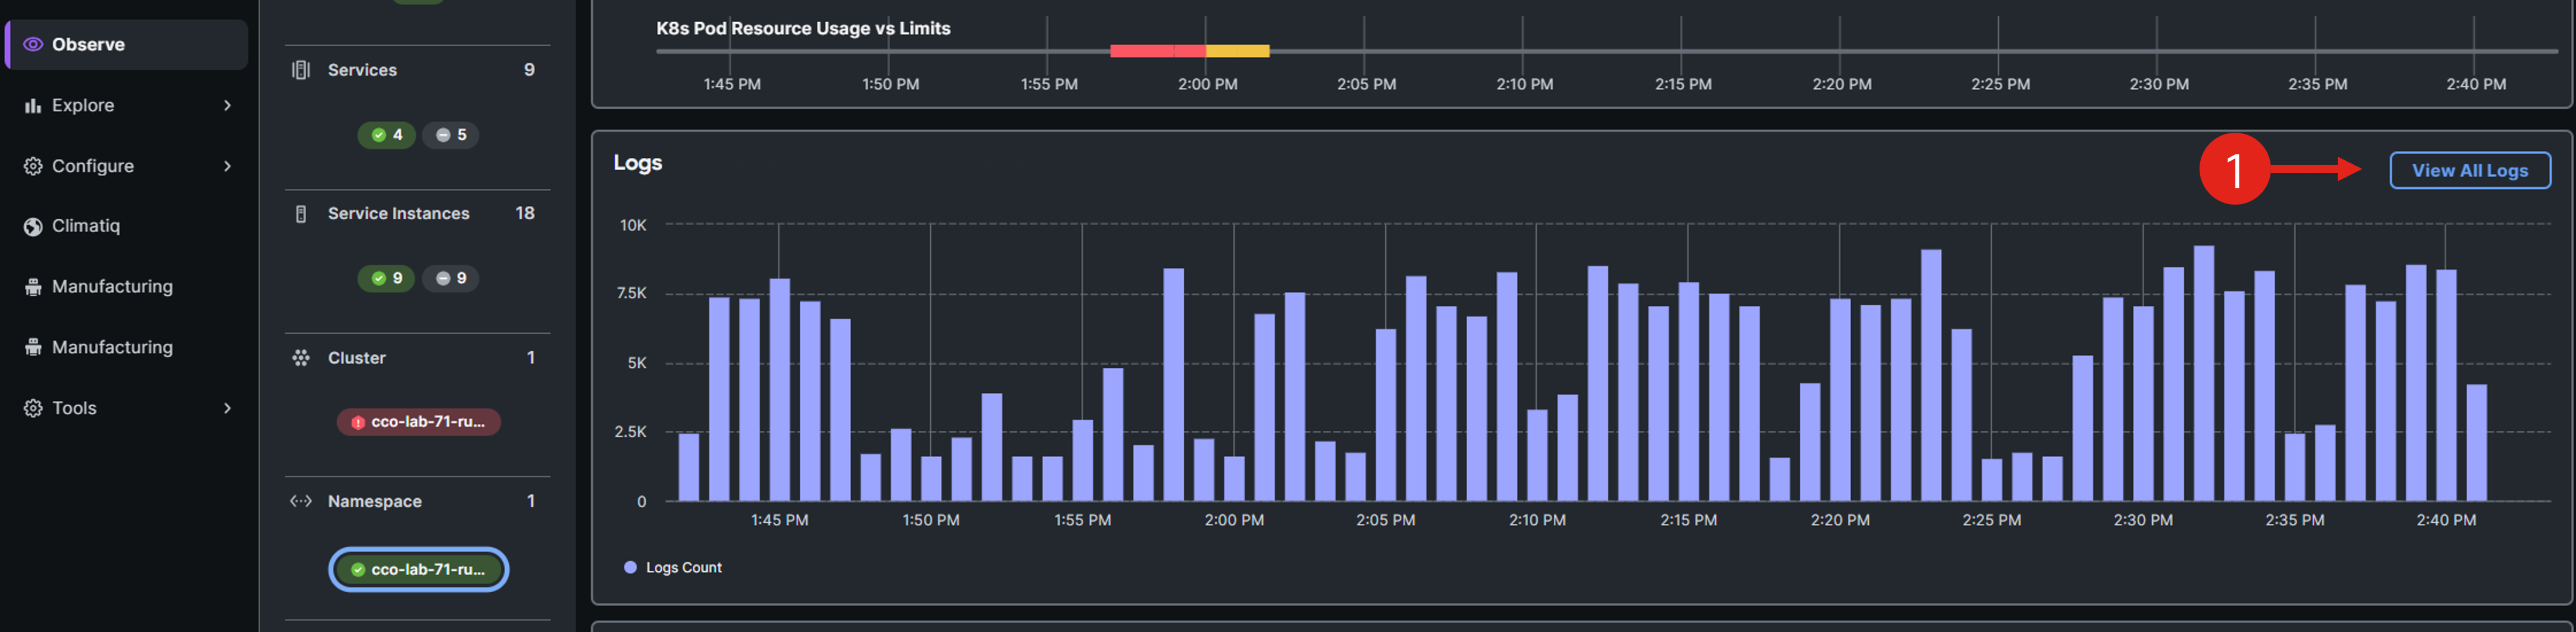2576x632 pixels.
Task: Click the Tools gear icon
Action: click(x=33, y=408)
